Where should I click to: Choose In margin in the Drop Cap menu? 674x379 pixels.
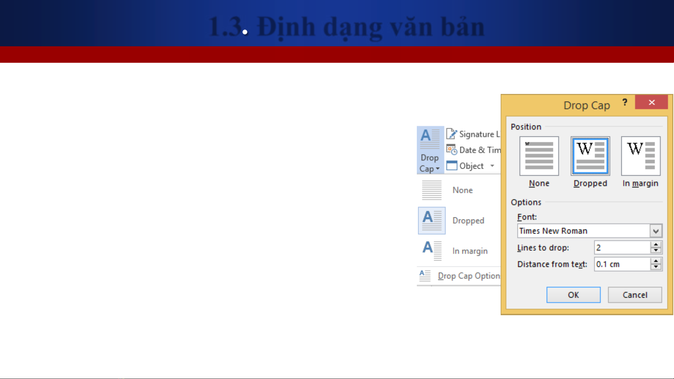(x=459, y=251)
